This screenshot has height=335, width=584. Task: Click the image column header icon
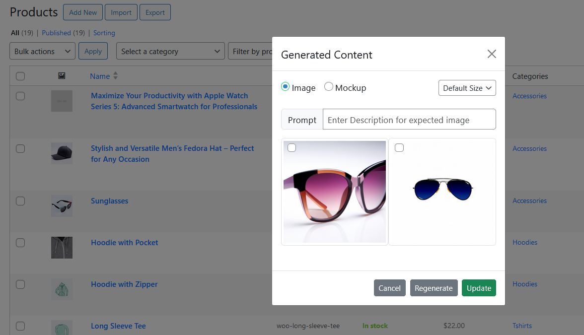pyautogui.click(x=62, y=76)
